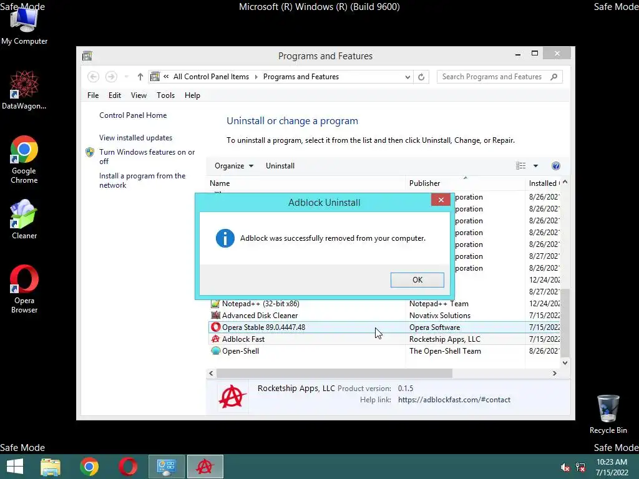
Task: Focus the Search Programs and Features box
Action: [499, 77]
